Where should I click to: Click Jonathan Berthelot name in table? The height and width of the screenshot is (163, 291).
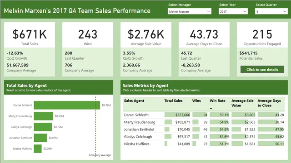coord(139,129)
